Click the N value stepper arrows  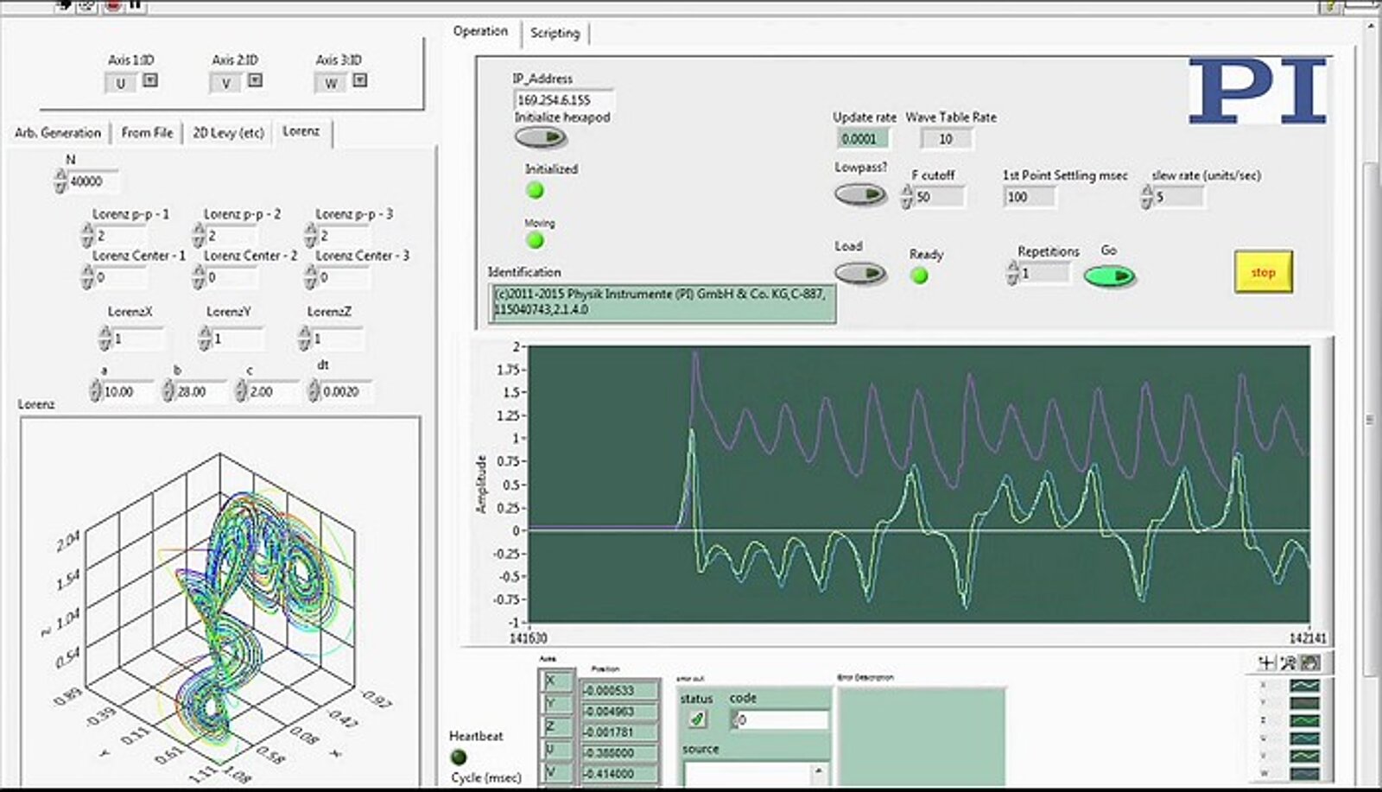(x=60, y=181)
